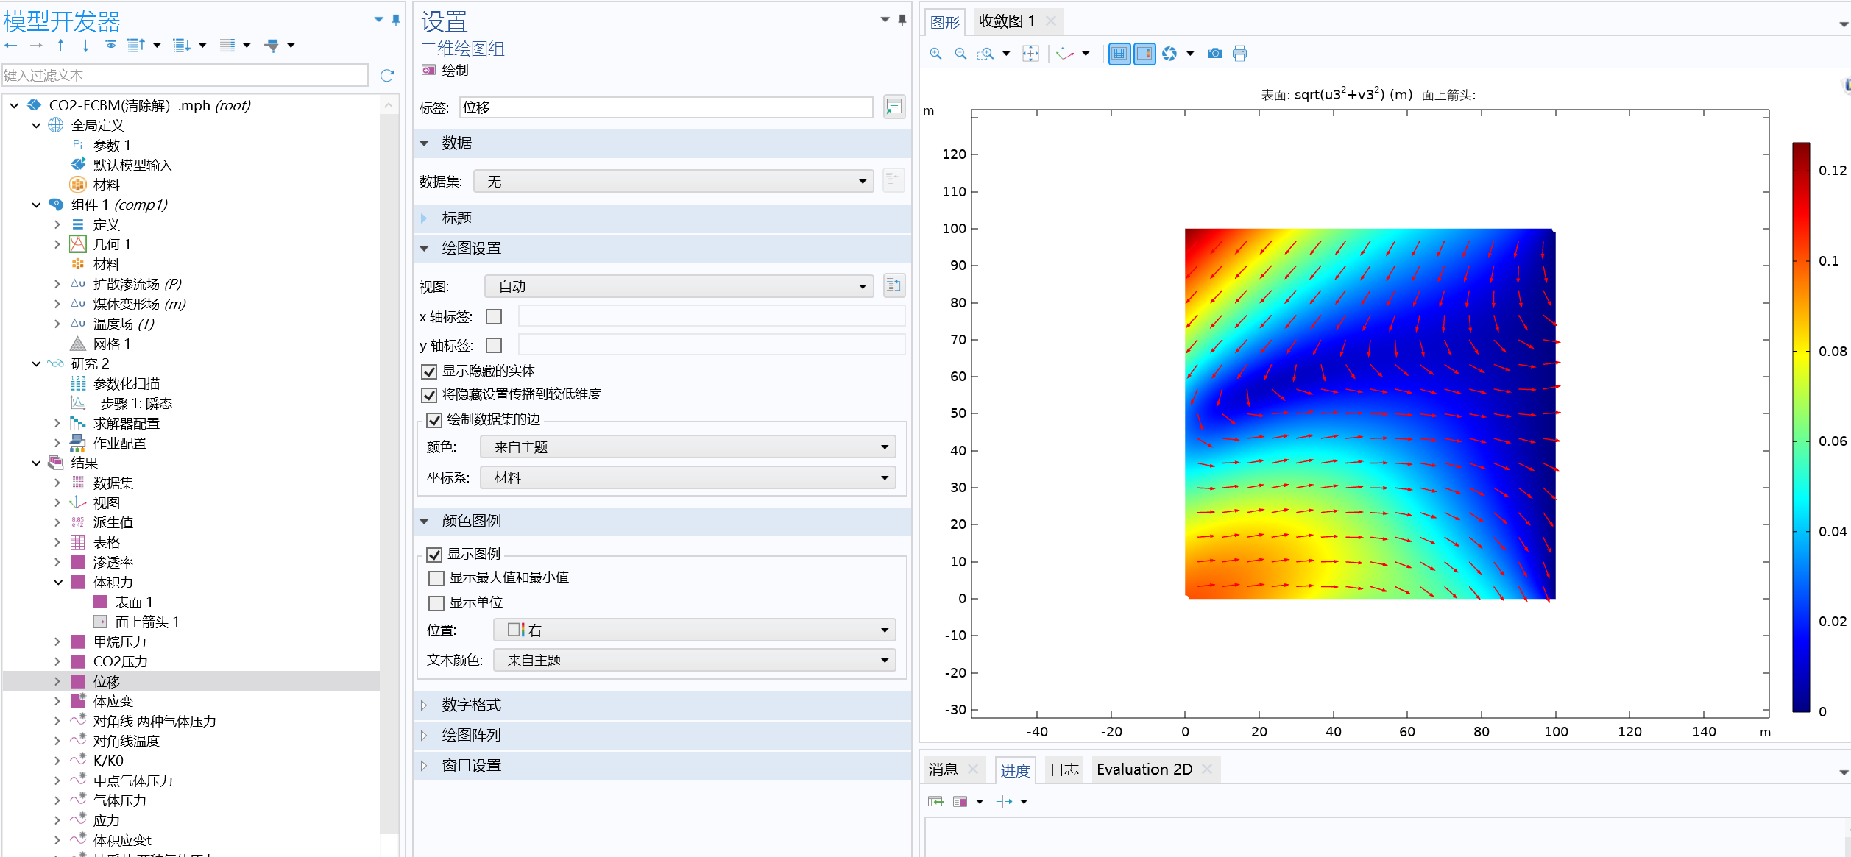Image resolution: width=1851 pixels, height=857 pixels.
Task: Take image snapshot with the camera icon
Action: click(1214, 54)
